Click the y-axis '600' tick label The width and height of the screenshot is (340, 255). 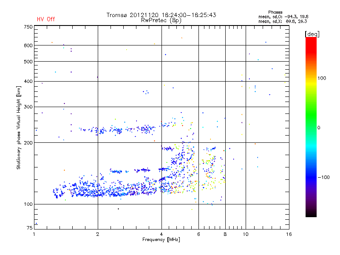28,45
